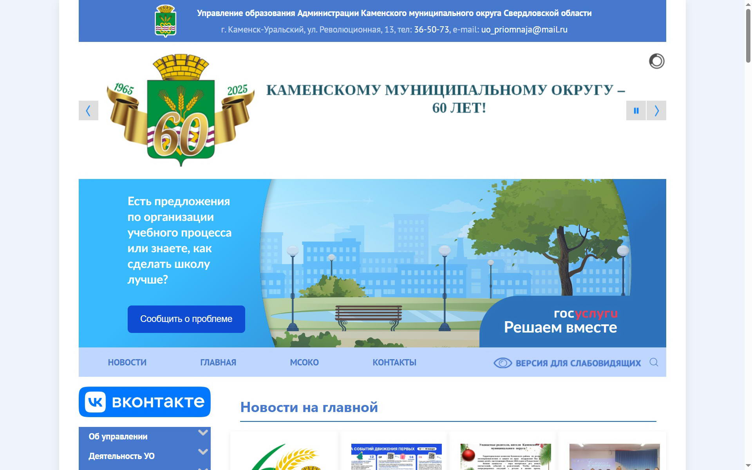Open the МСОКО menu item
The height and width of the screenshot is (470, 752).
point(304,363)
